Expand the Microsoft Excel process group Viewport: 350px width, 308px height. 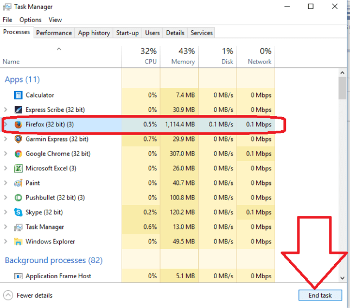[5, 169]
